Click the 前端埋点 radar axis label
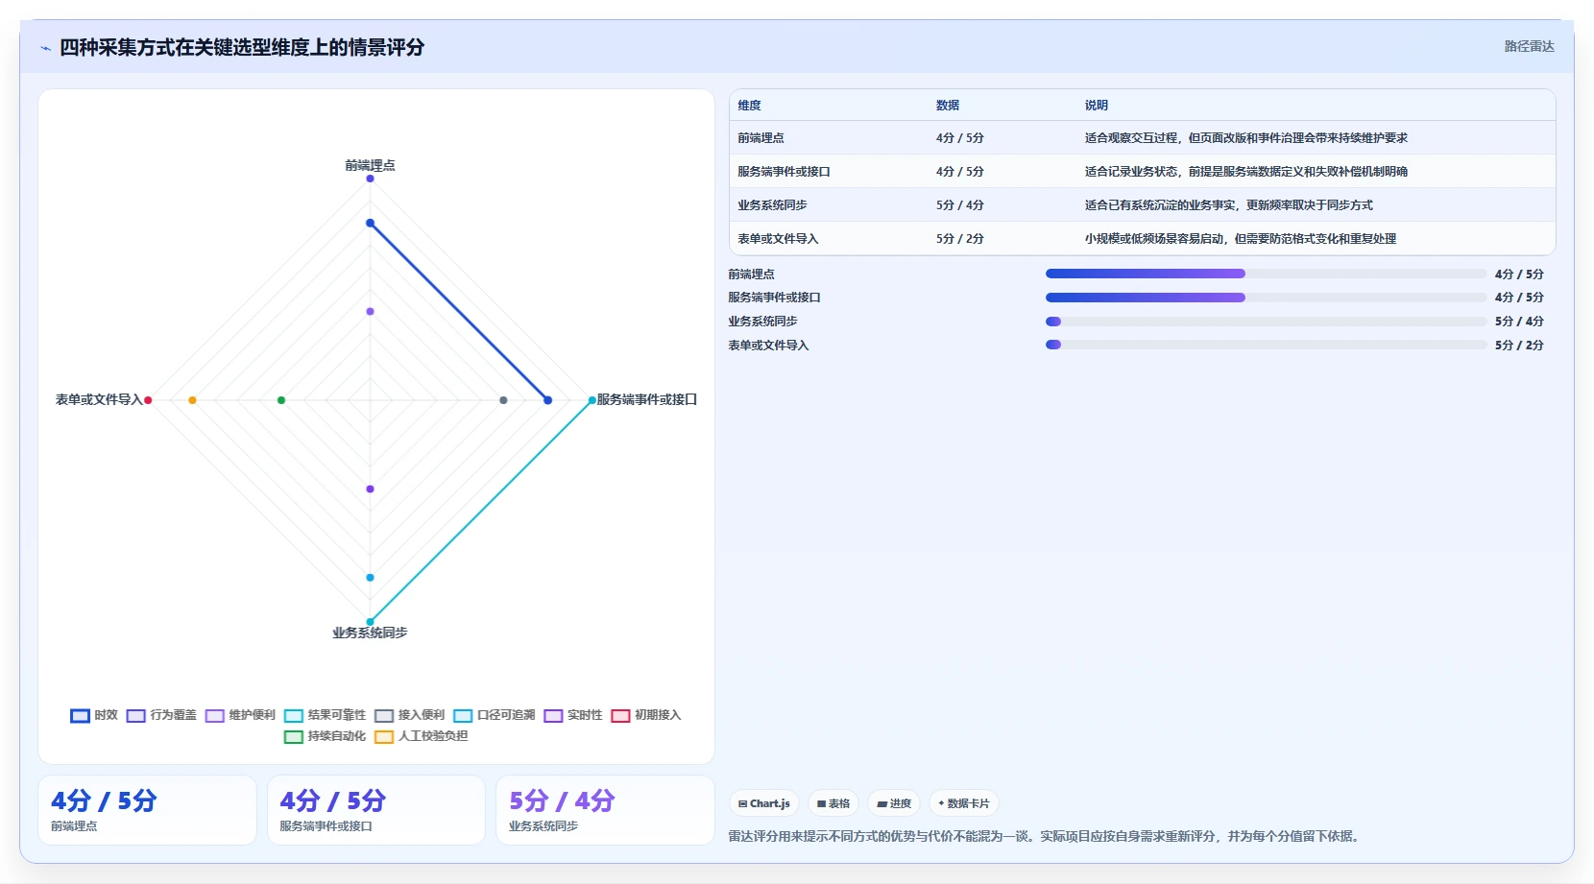The image size is (1594, 884). coord(370,165)
